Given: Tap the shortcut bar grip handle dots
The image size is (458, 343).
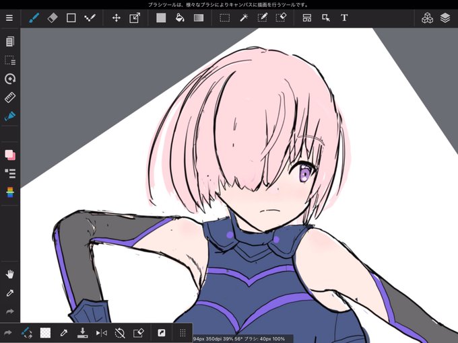Looking at the screenshot, I should [x=183, y=332].
